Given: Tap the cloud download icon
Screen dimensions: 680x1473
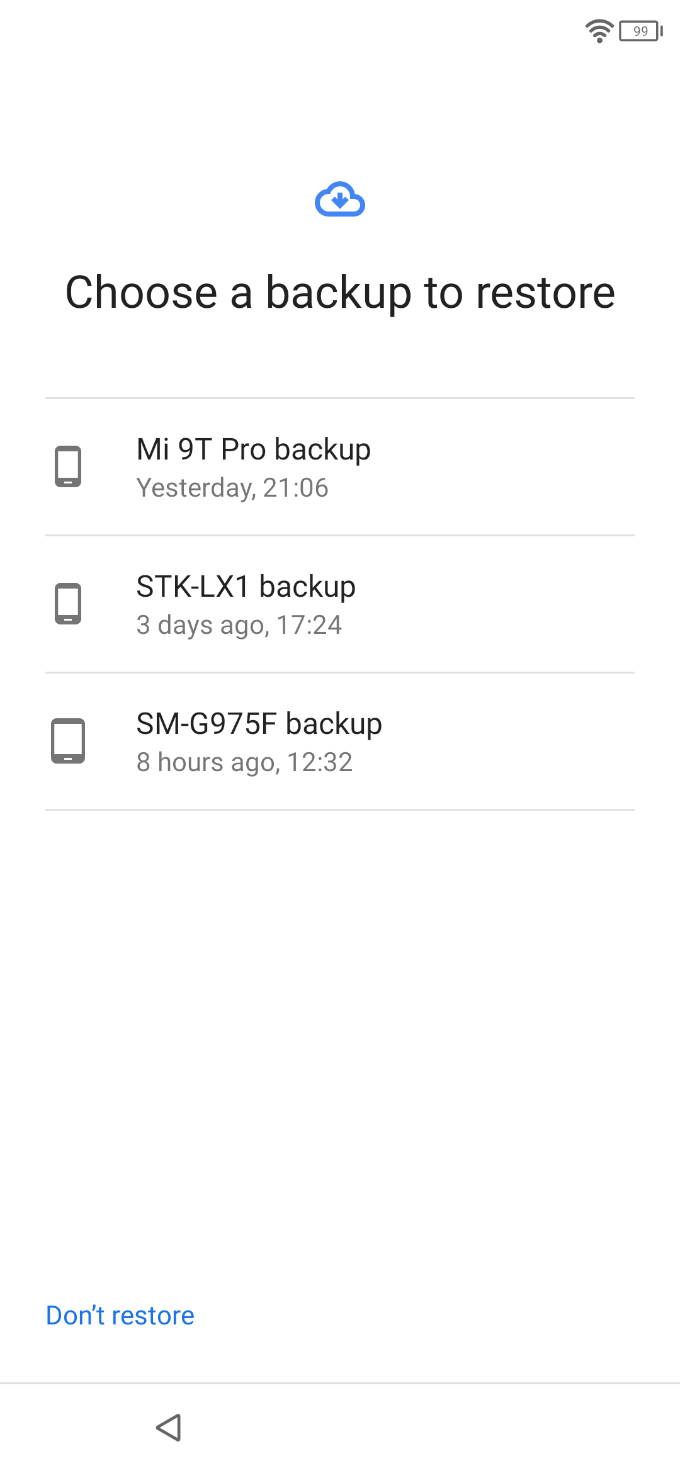Looking at the screenshot, I should [340, 200].
